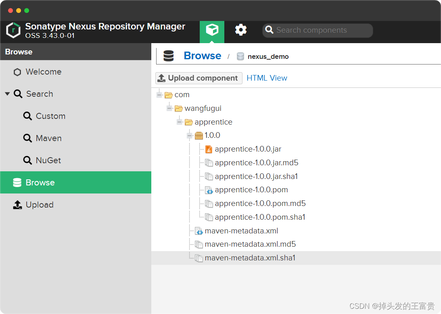
Task: Click the Sonatype Nexus Repository Manager title
Action: [105, 26]
